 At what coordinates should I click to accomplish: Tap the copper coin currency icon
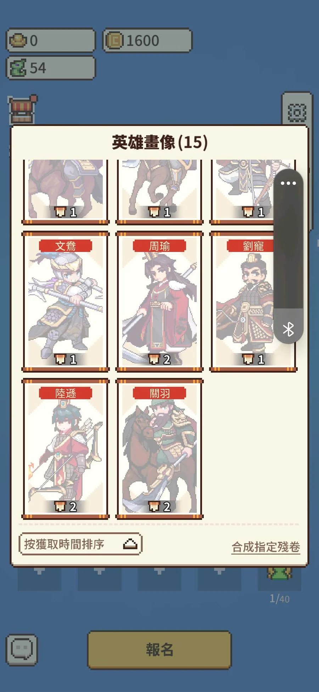[114, 40]
